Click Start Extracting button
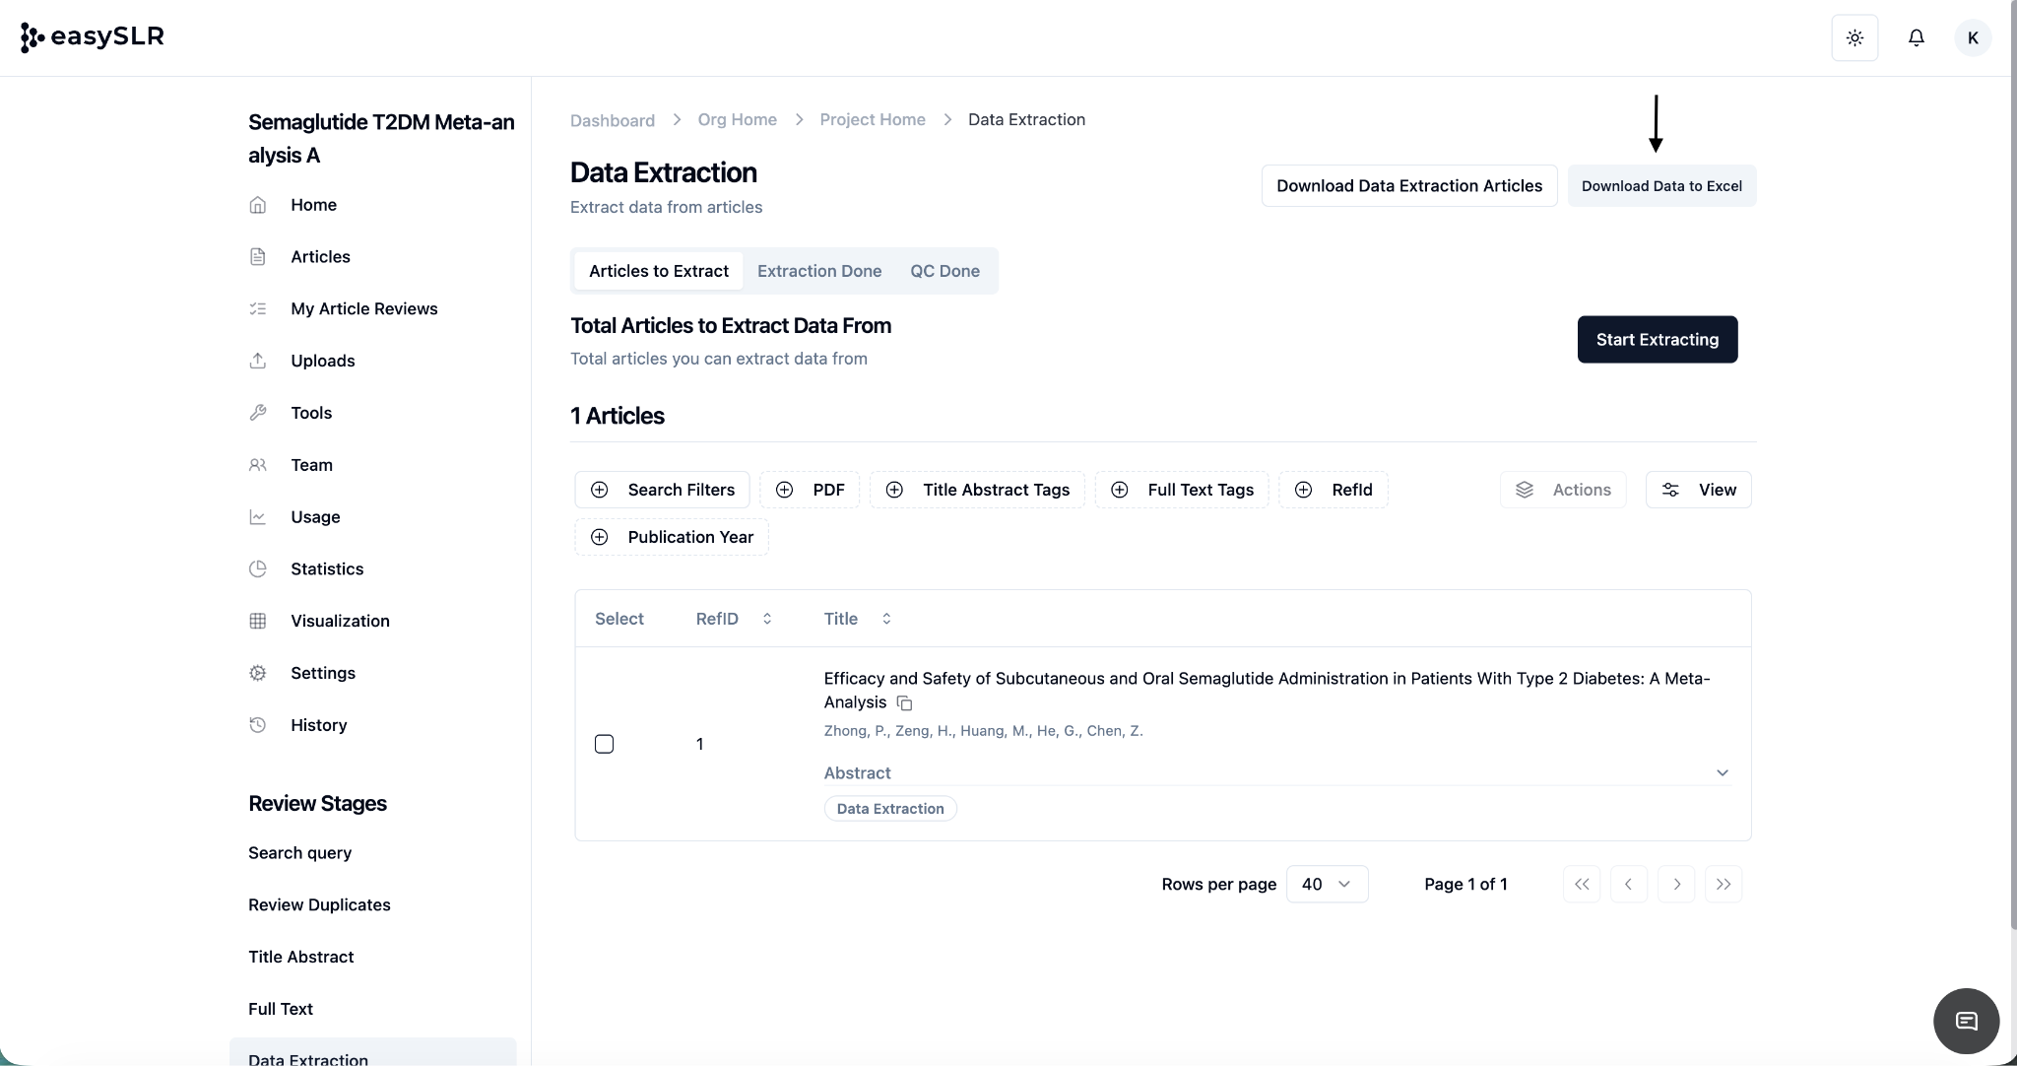2017x1066 pixels. click(1657, 339)
